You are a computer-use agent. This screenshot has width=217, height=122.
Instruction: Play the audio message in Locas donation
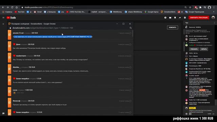(14, 93)
